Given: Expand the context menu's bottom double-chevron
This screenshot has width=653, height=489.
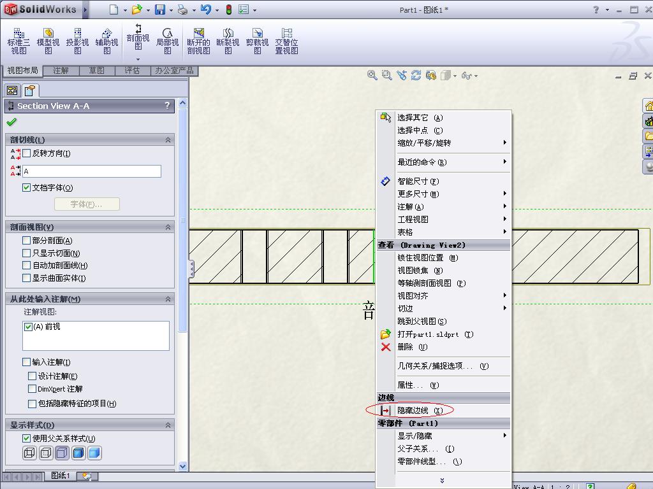Looking at the screenshot, I should coord(442,480).
